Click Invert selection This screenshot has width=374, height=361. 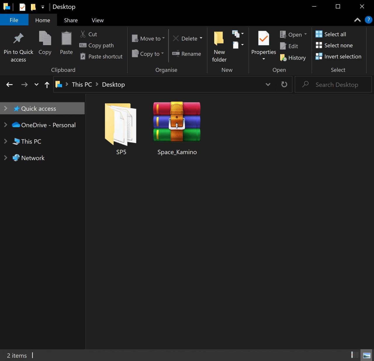pos(338,57)
